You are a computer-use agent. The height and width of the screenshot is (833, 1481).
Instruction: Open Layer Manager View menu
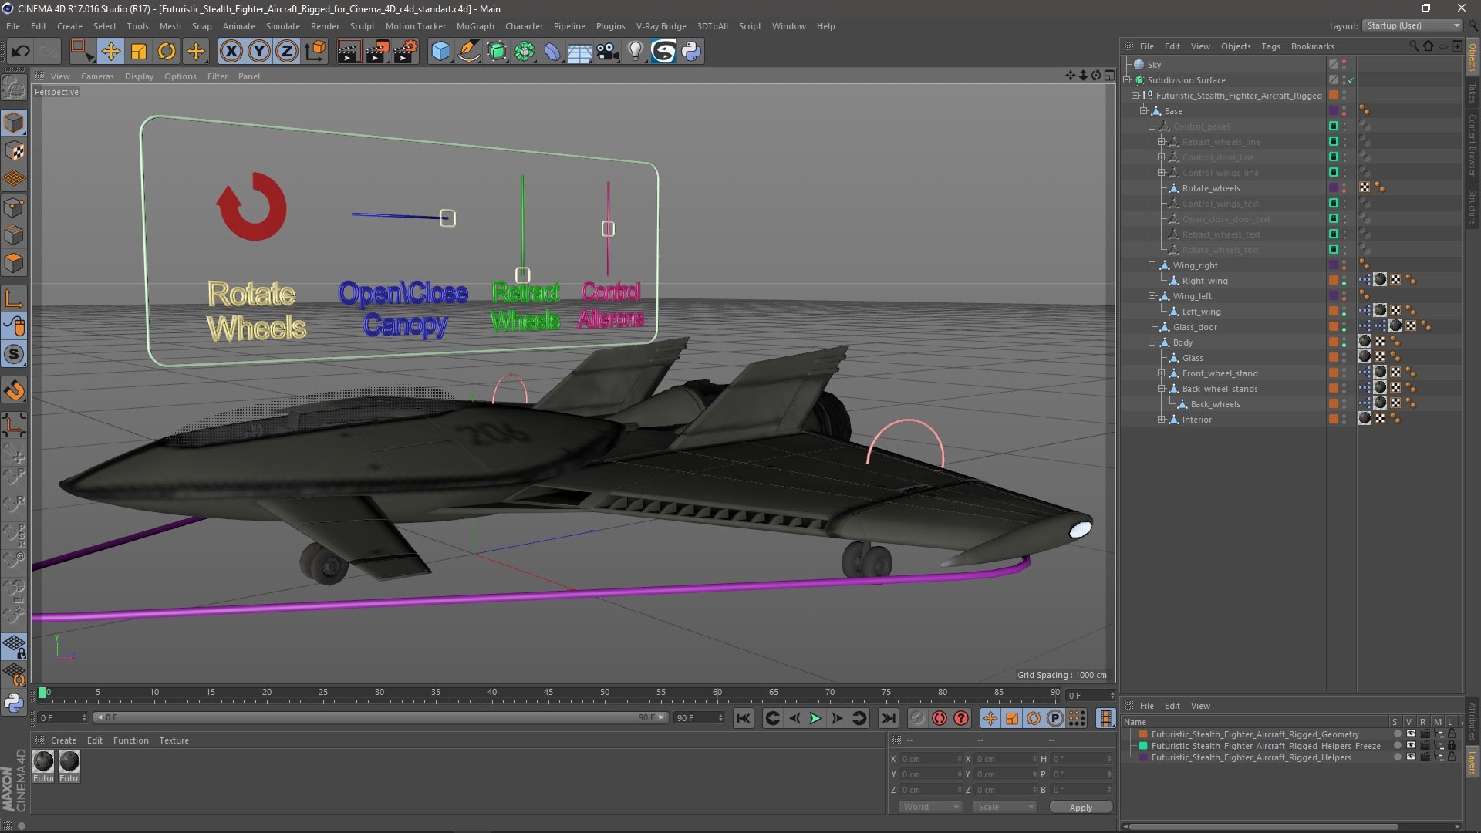pyautogui.click(x=1200, y=706)
